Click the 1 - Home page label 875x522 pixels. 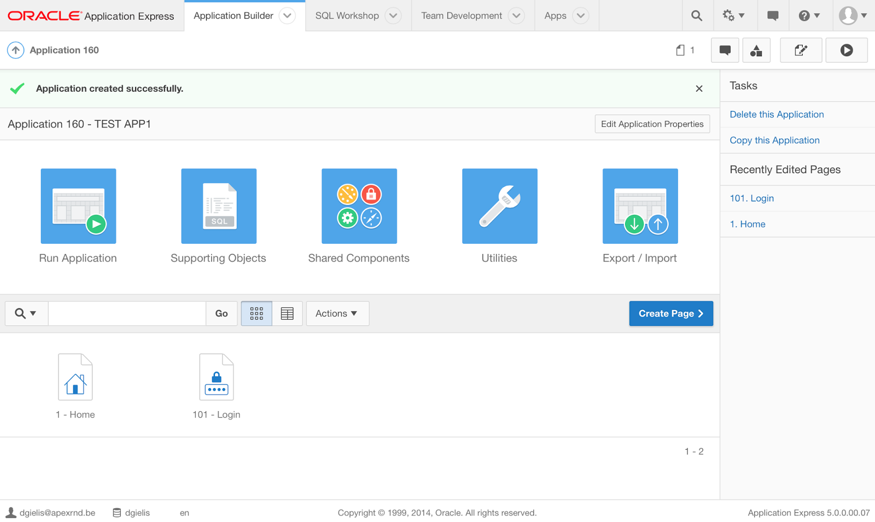[x=75, y=414]
